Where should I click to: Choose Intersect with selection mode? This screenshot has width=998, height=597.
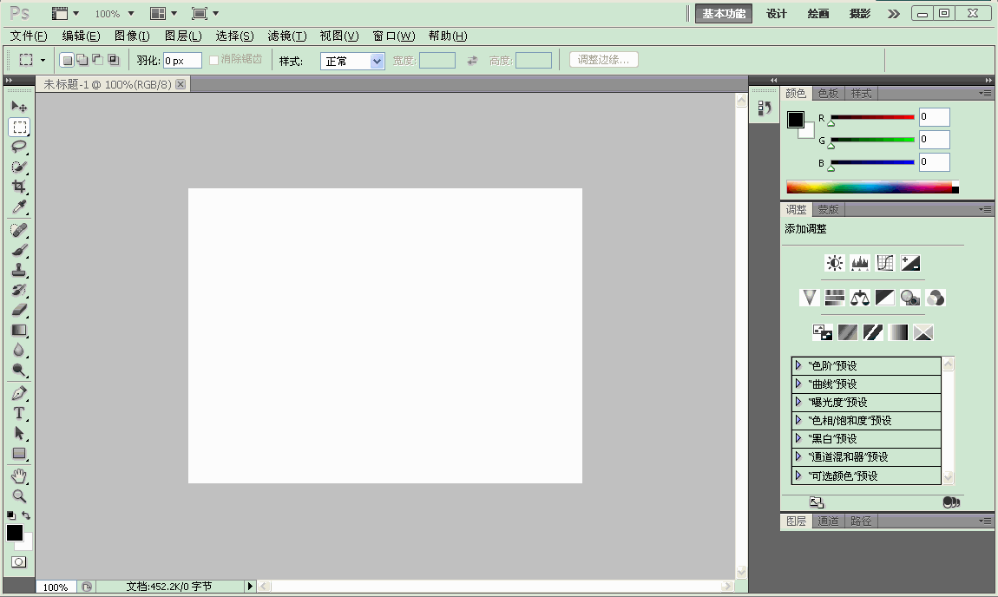point(114,60)
